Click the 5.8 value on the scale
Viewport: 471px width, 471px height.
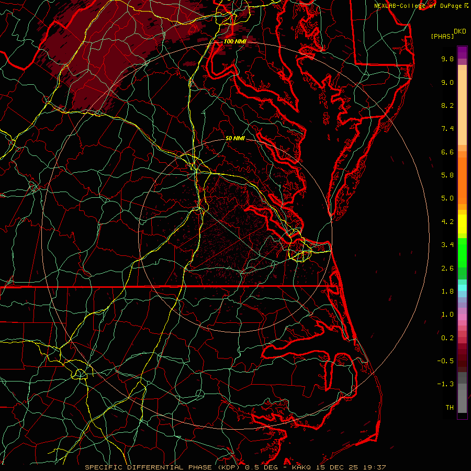[x=447, y=175]
